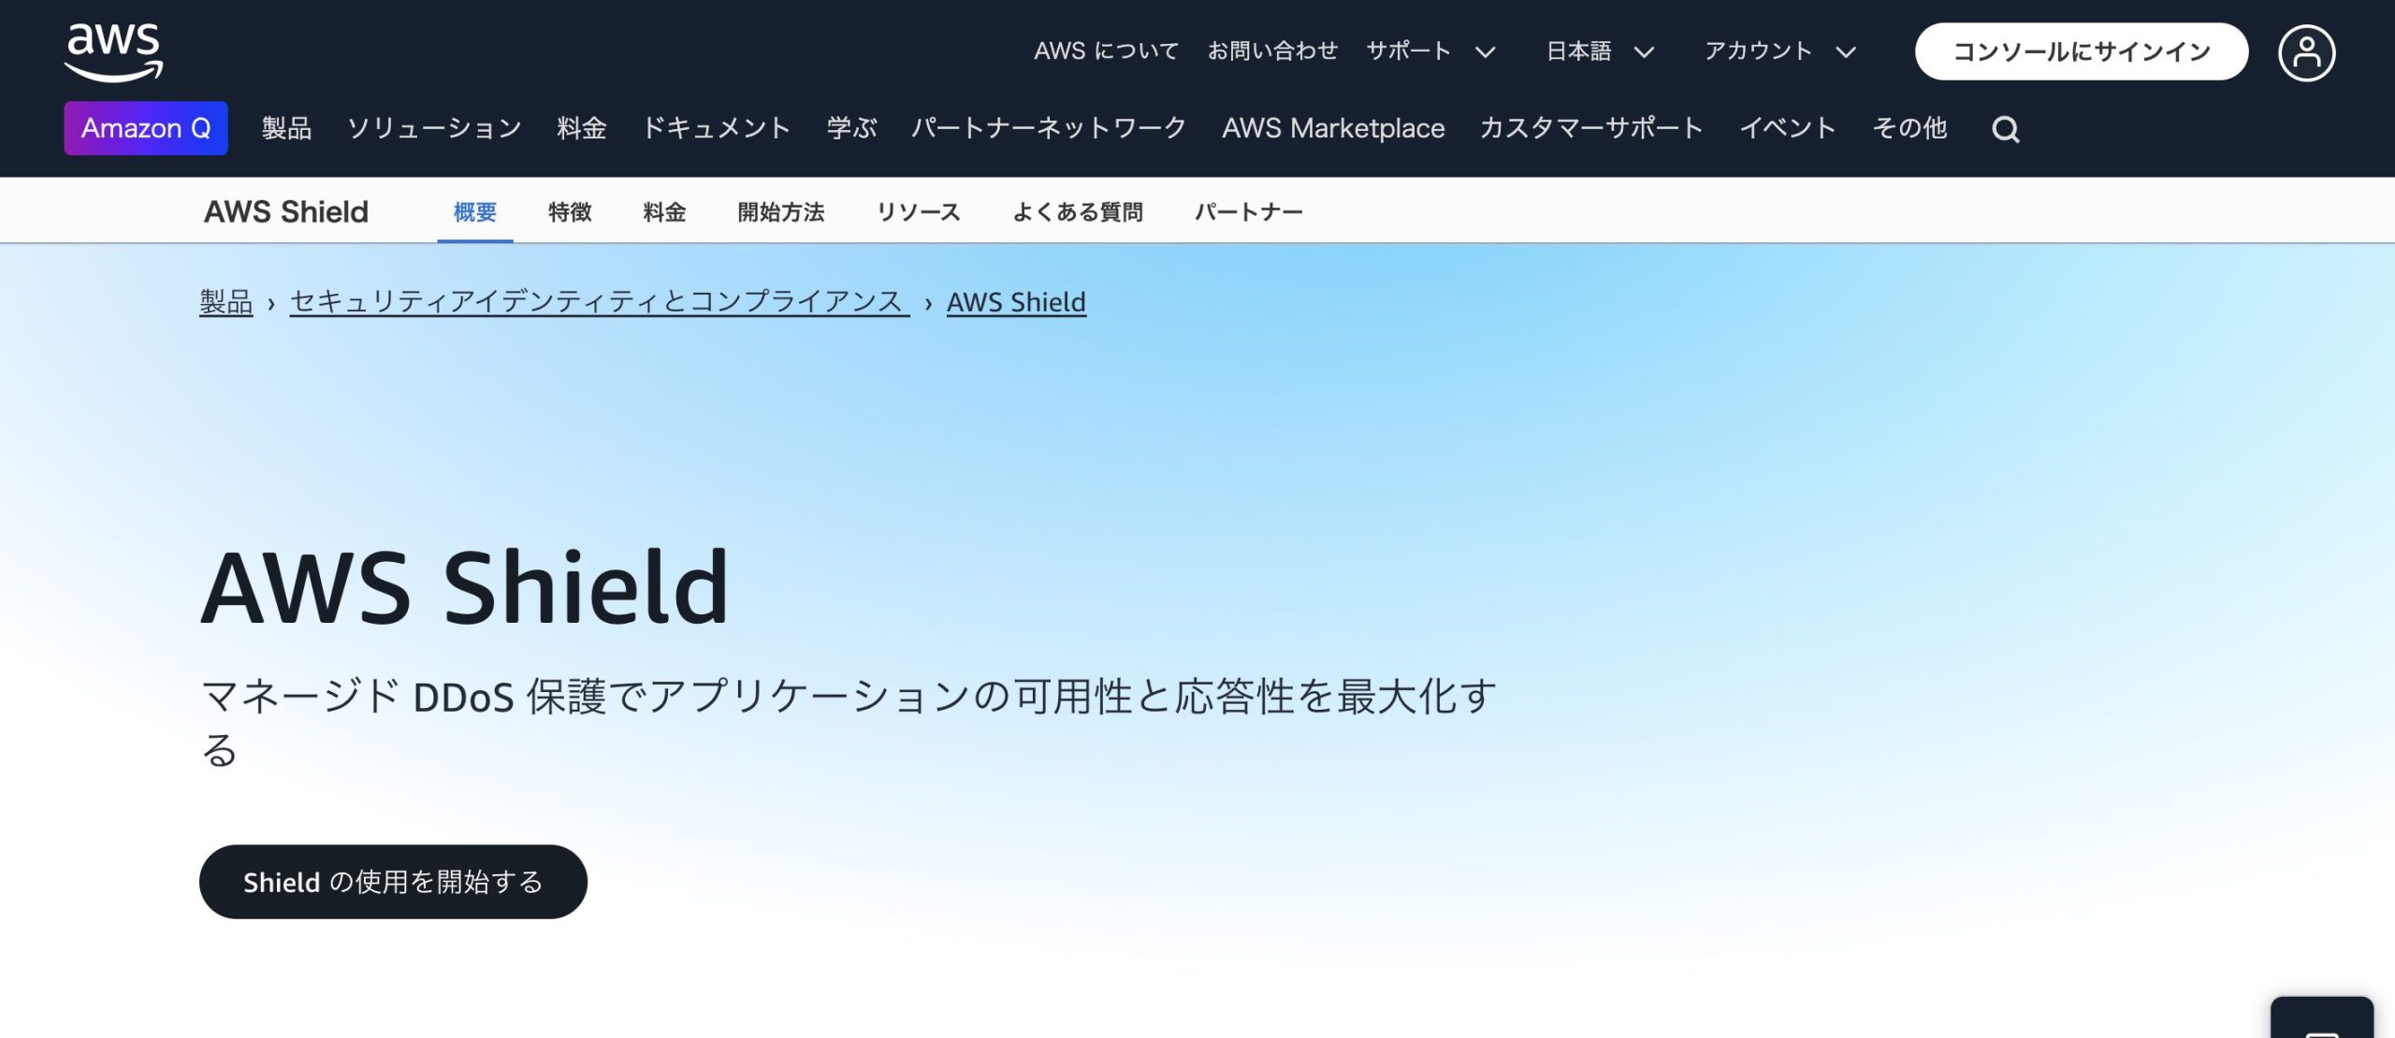Open the イベント menu

click(x=1788, y=128)
